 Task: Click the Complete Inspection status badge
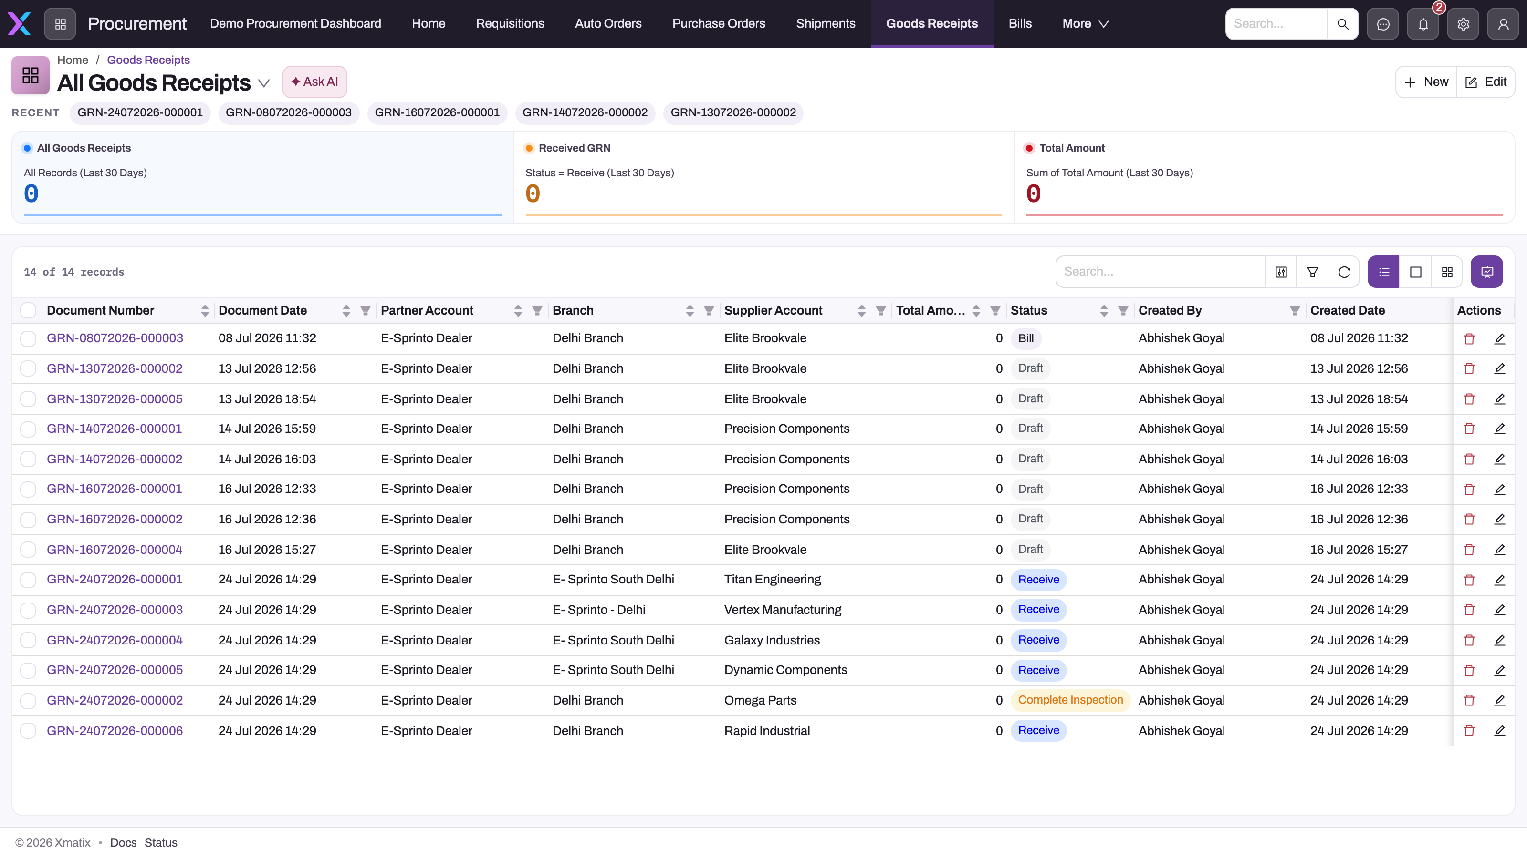[x=1070, y=700]
